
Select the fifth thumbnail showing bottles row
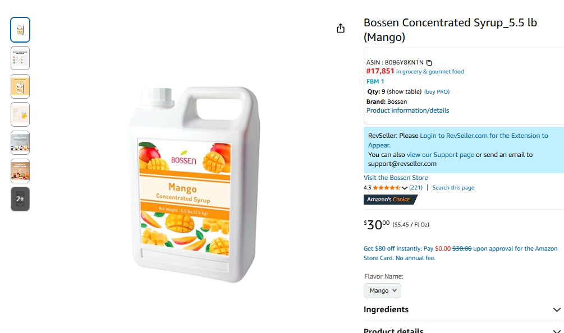pos(20,142)
